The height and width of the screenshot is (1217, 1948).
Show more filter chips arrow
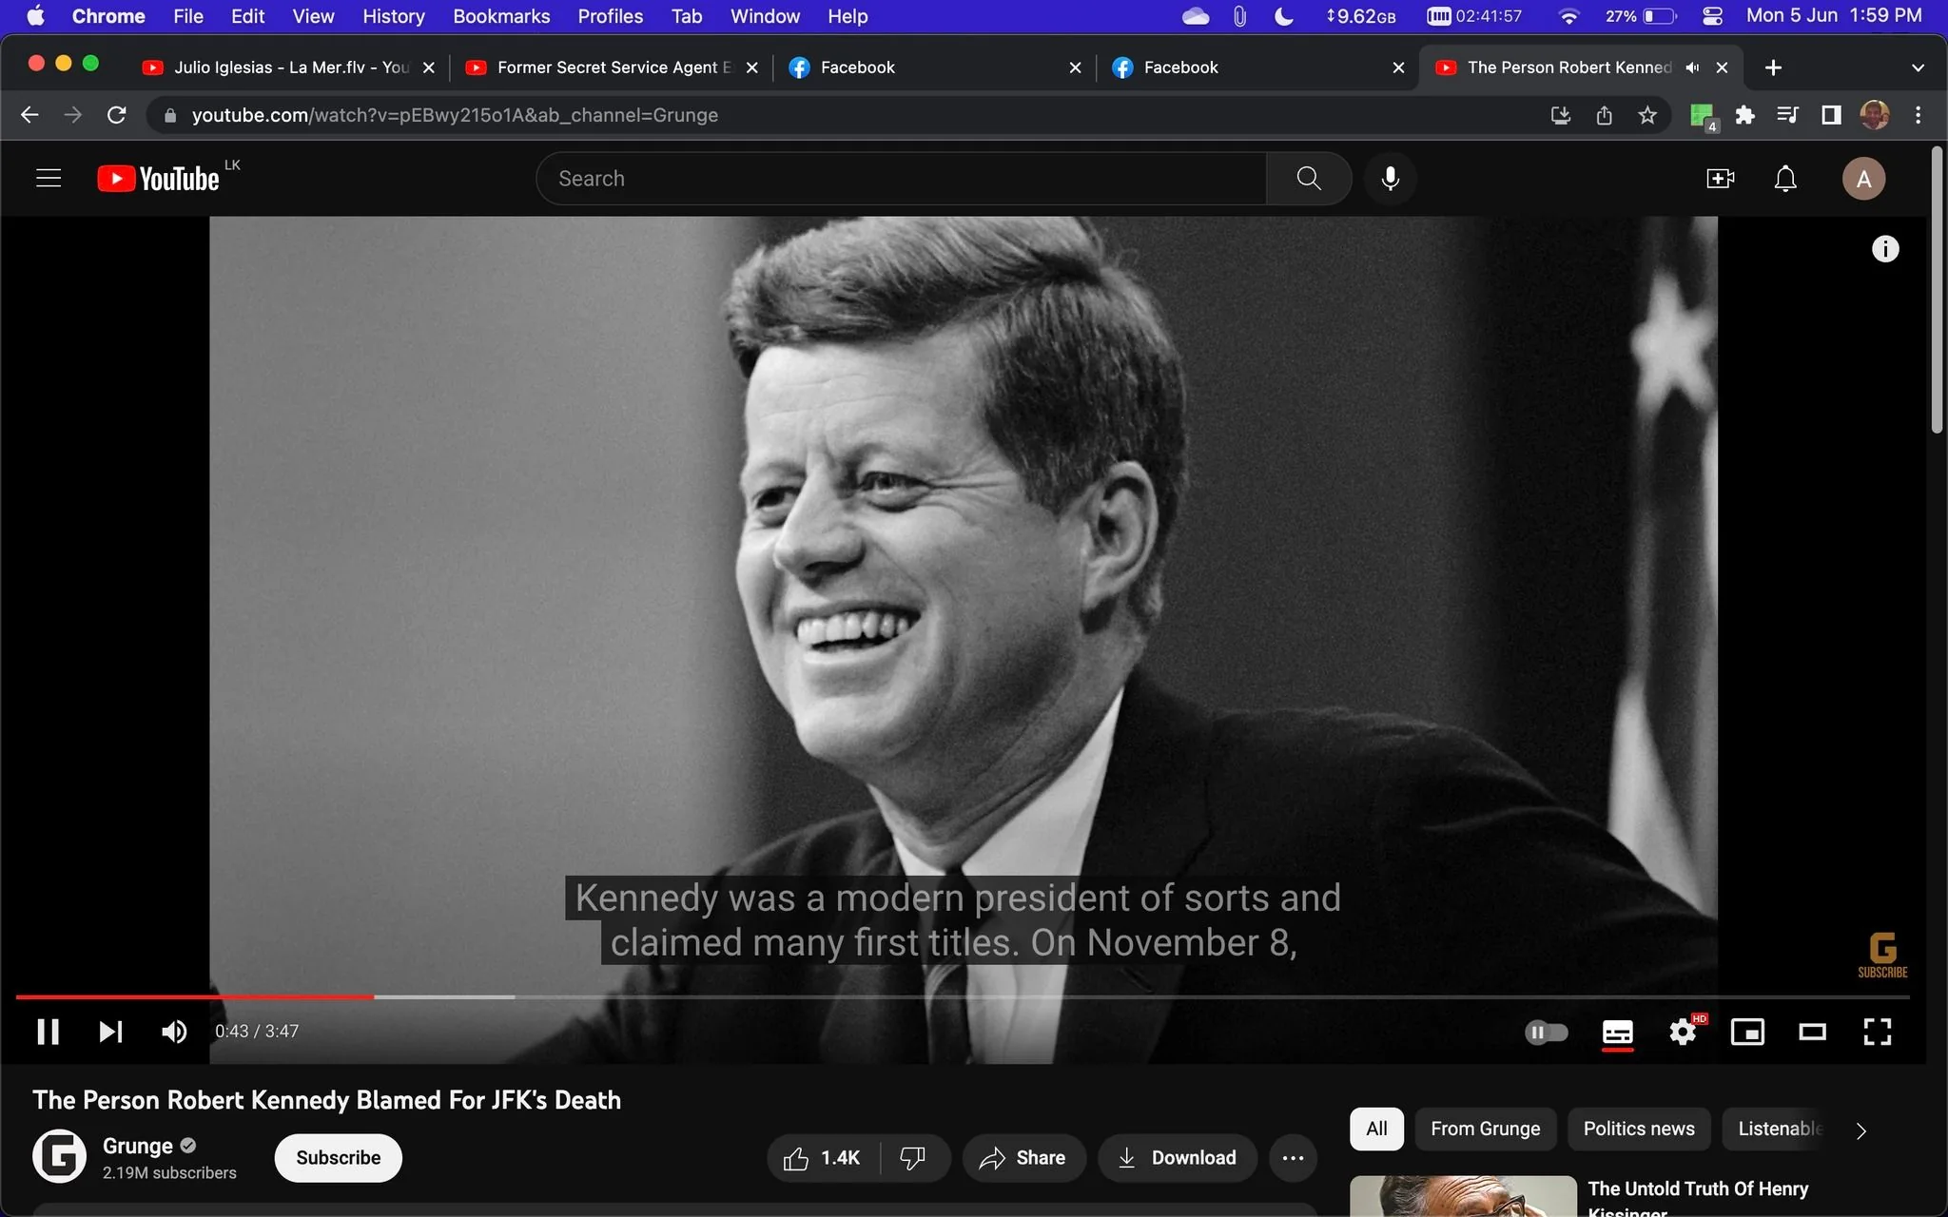point(1860,1130)
